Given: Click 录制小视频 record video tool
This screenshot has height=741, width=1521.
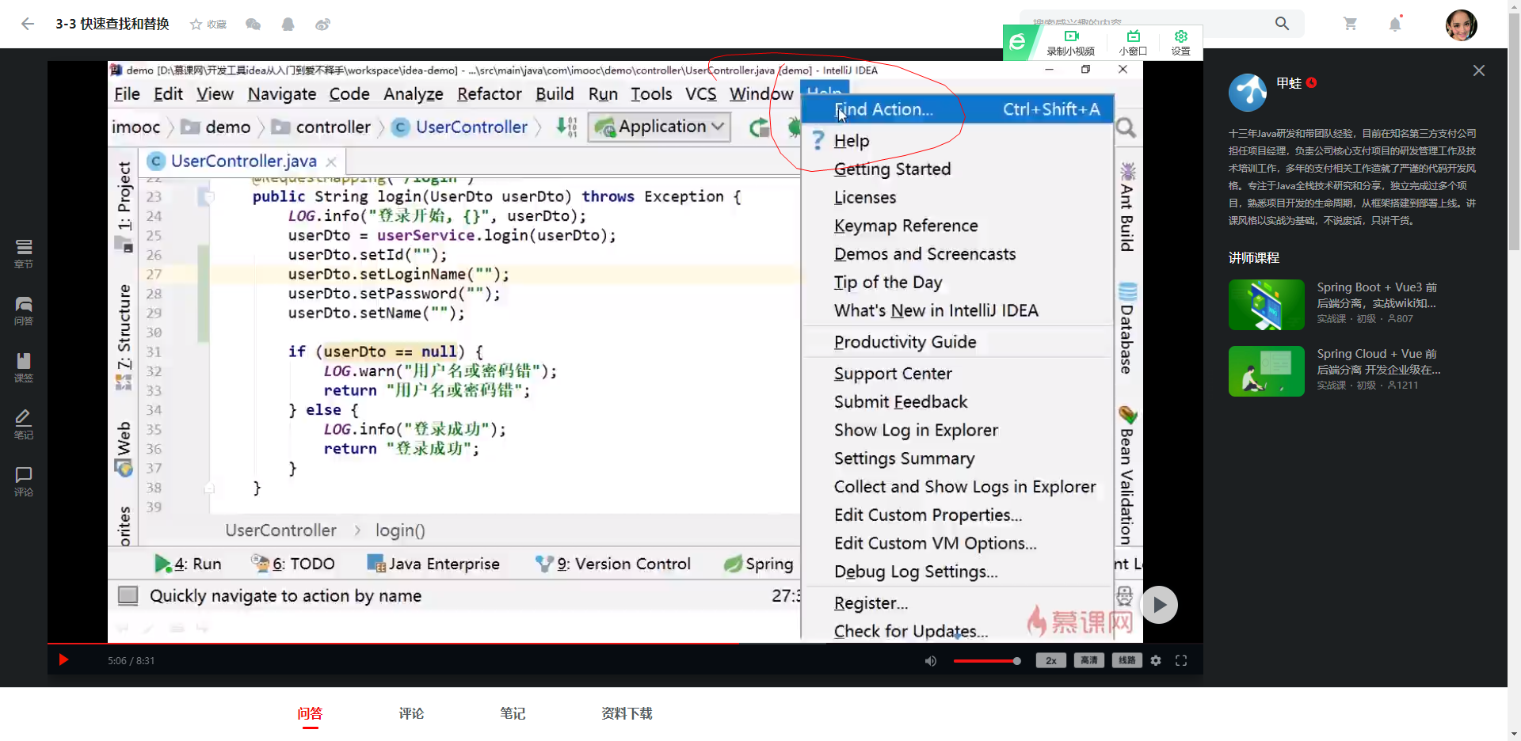Looking at the screenshot, I should point(1070,43).
